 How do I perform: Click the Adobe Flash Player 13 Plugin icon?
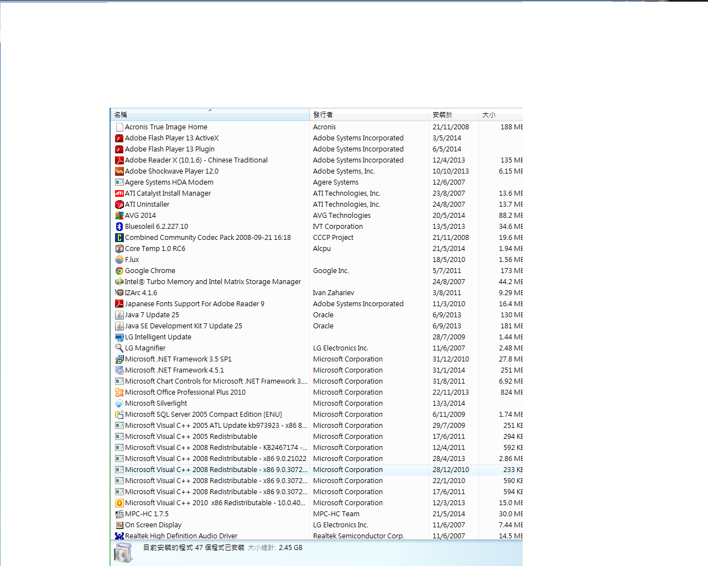[x=119, y=149]
